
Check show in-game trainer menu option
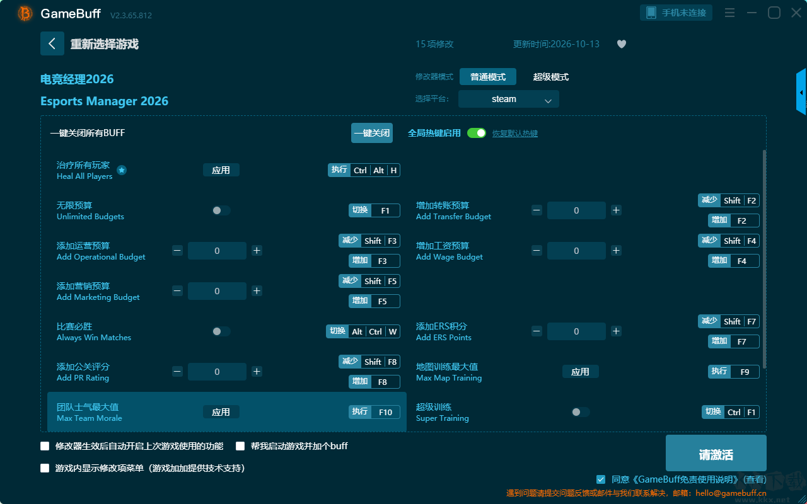click(45, 468)
